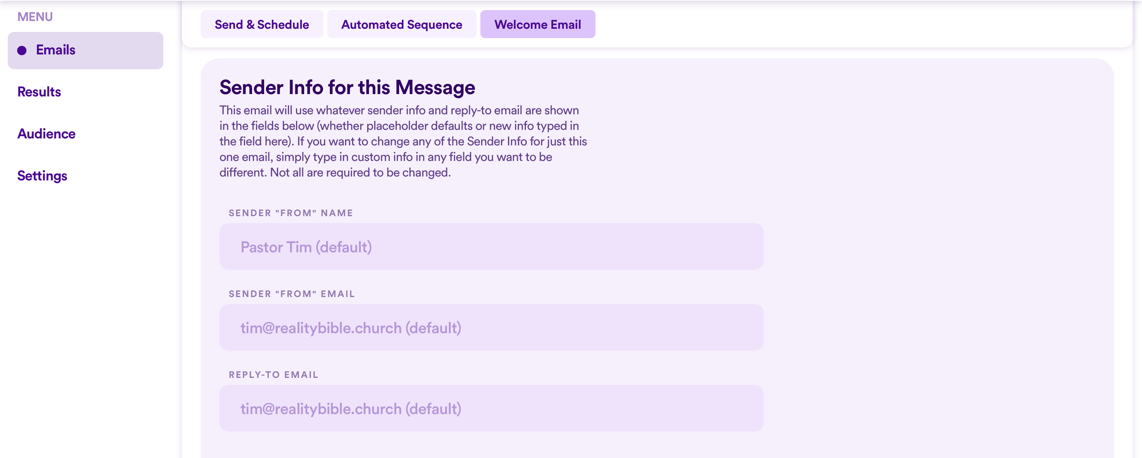Click the MENU header in the sidebar
The image size is (1142, 458).
tap(35, 17)
